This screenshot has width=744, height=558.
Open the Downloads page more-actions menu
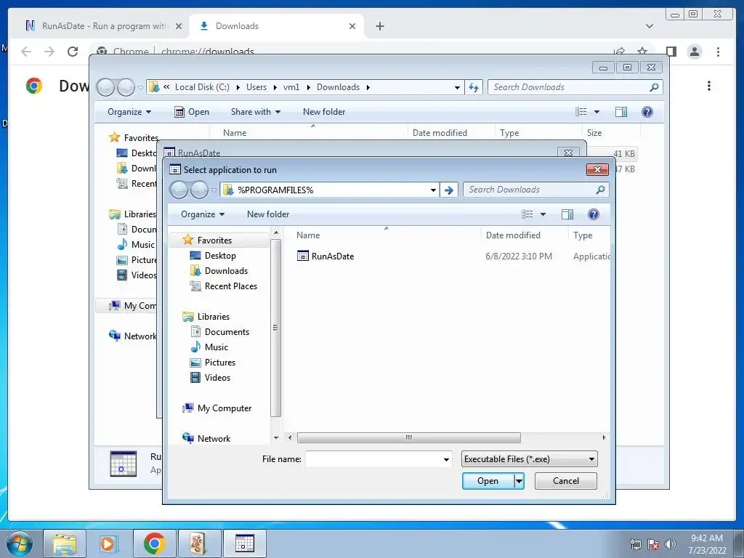(709, 86)
